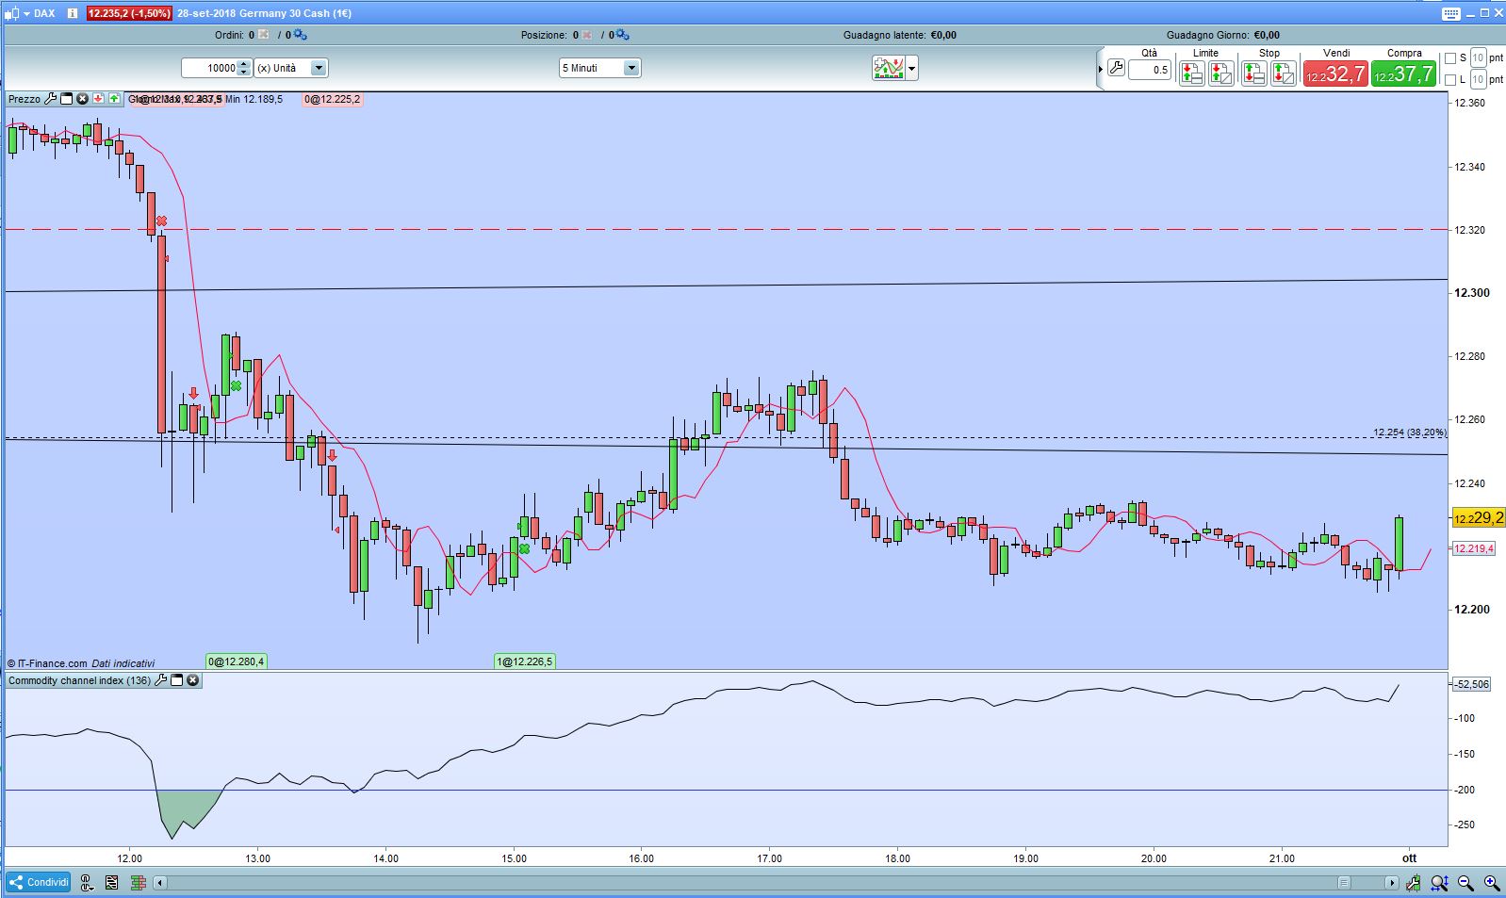Expand the chart style dropdown arrow

(x=911, y=68)
